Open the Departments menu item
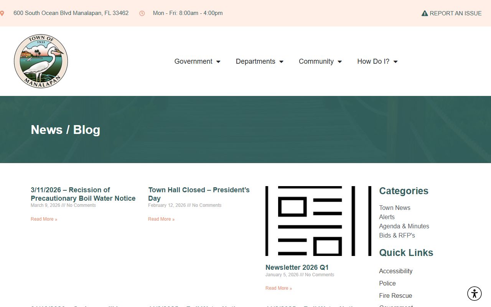The height and width of the screenshot is (307, 491). point(255,61)
